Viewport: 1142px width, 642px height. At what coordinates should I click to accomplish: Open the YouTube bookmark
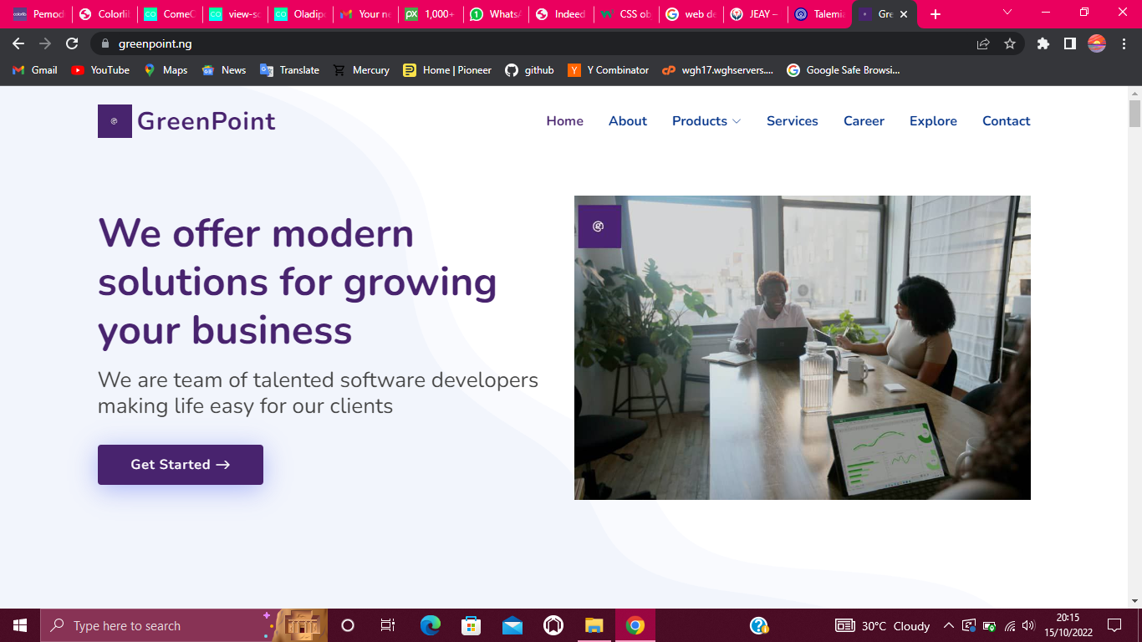click(100, 70)
